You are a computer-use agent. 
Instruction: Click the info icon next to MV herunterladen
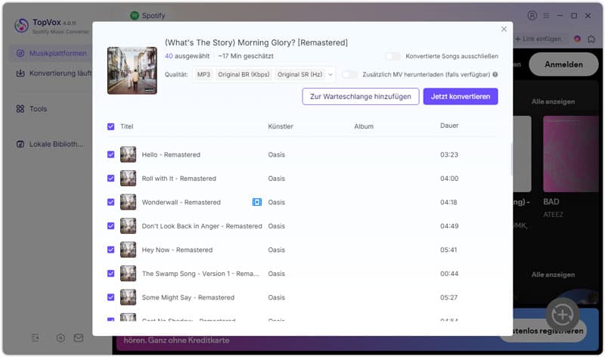pyautogui.click(x=495, y=74)
